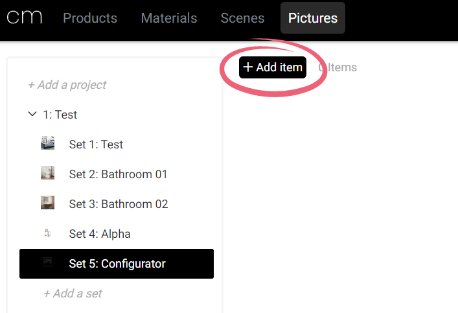Collapse the 1: Test project chevron
Screen dimensions: 458x313
click(32, 115)
